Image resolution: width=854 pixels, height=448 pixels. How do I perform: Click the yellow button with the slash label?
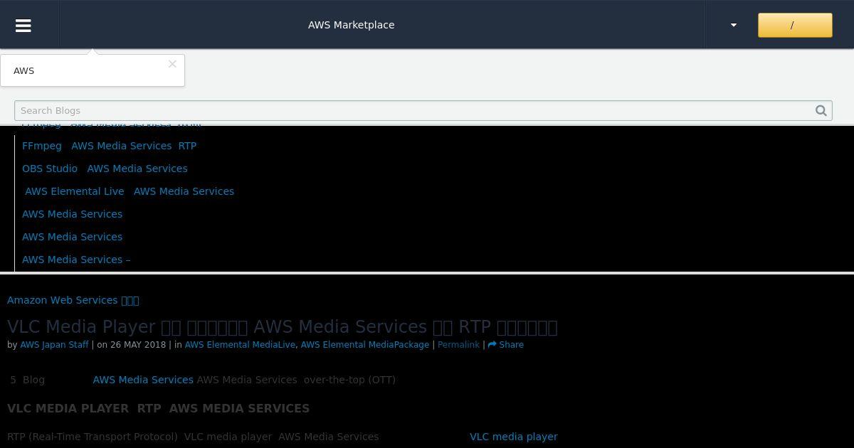point(795,25)
